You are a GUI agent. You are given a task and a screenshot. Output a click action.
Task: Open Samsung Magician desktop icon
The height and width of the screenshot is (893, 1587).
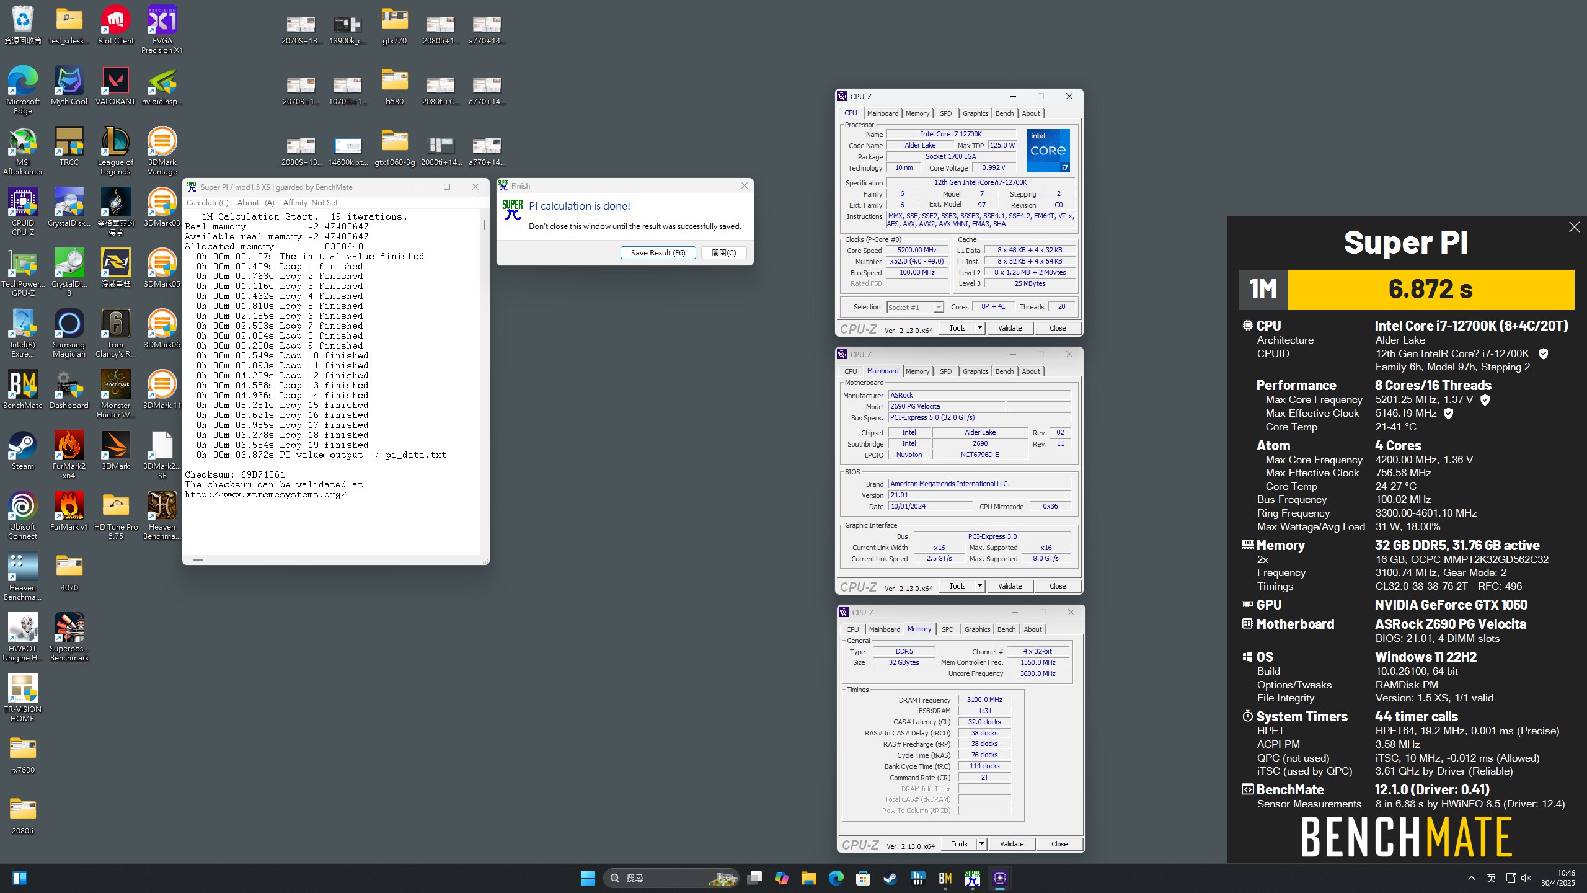69,334
